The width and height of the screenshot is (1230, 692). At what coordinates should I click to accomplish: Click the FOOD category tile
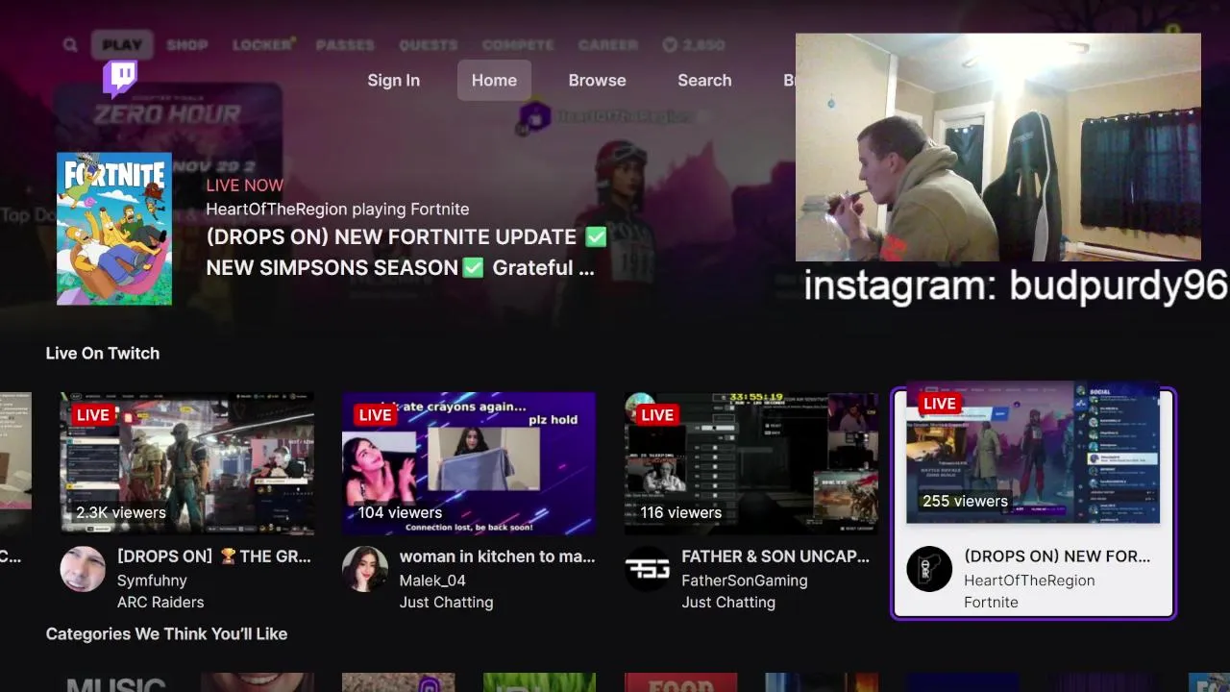tap(681, 682)
